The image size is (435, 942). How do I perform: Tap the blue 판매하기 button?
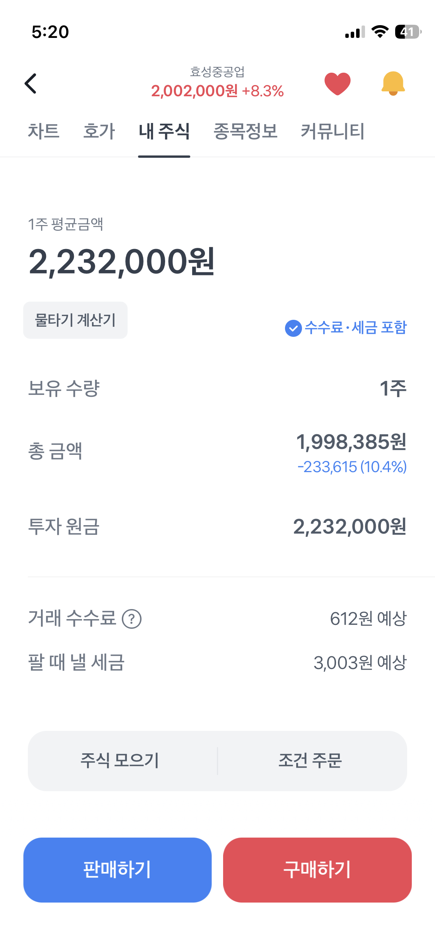tap(118, 870)
